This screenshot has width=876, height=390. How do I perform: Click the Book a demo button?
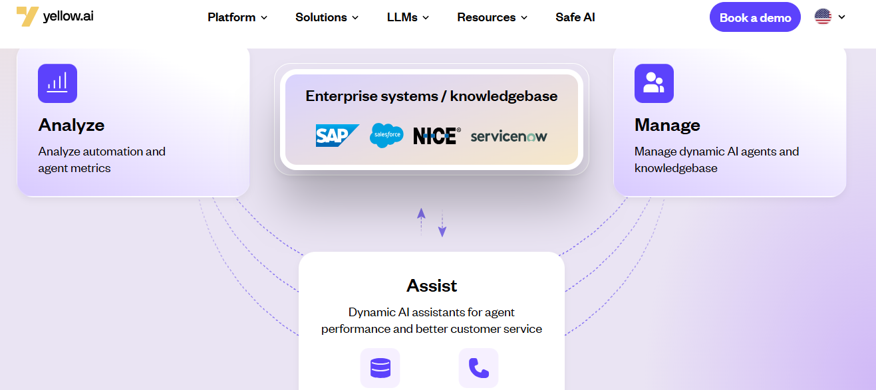click(755, 17)
